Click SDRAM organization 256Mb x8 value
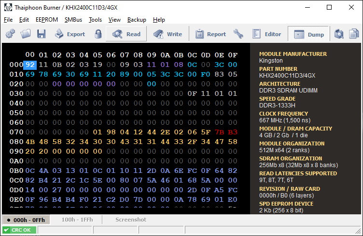363x236 pixels. (298, 165)
